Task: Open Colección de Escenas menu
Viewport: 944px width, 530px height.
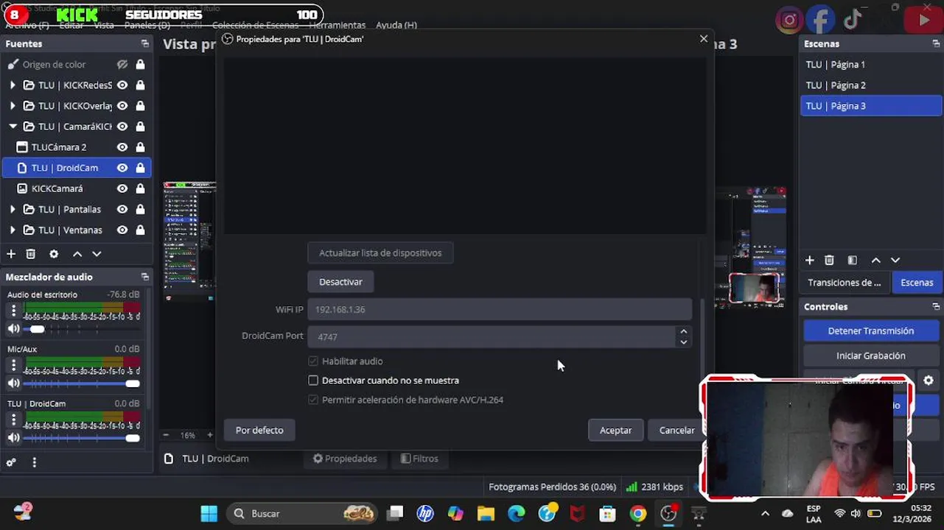Action: [x=255, y=25]
